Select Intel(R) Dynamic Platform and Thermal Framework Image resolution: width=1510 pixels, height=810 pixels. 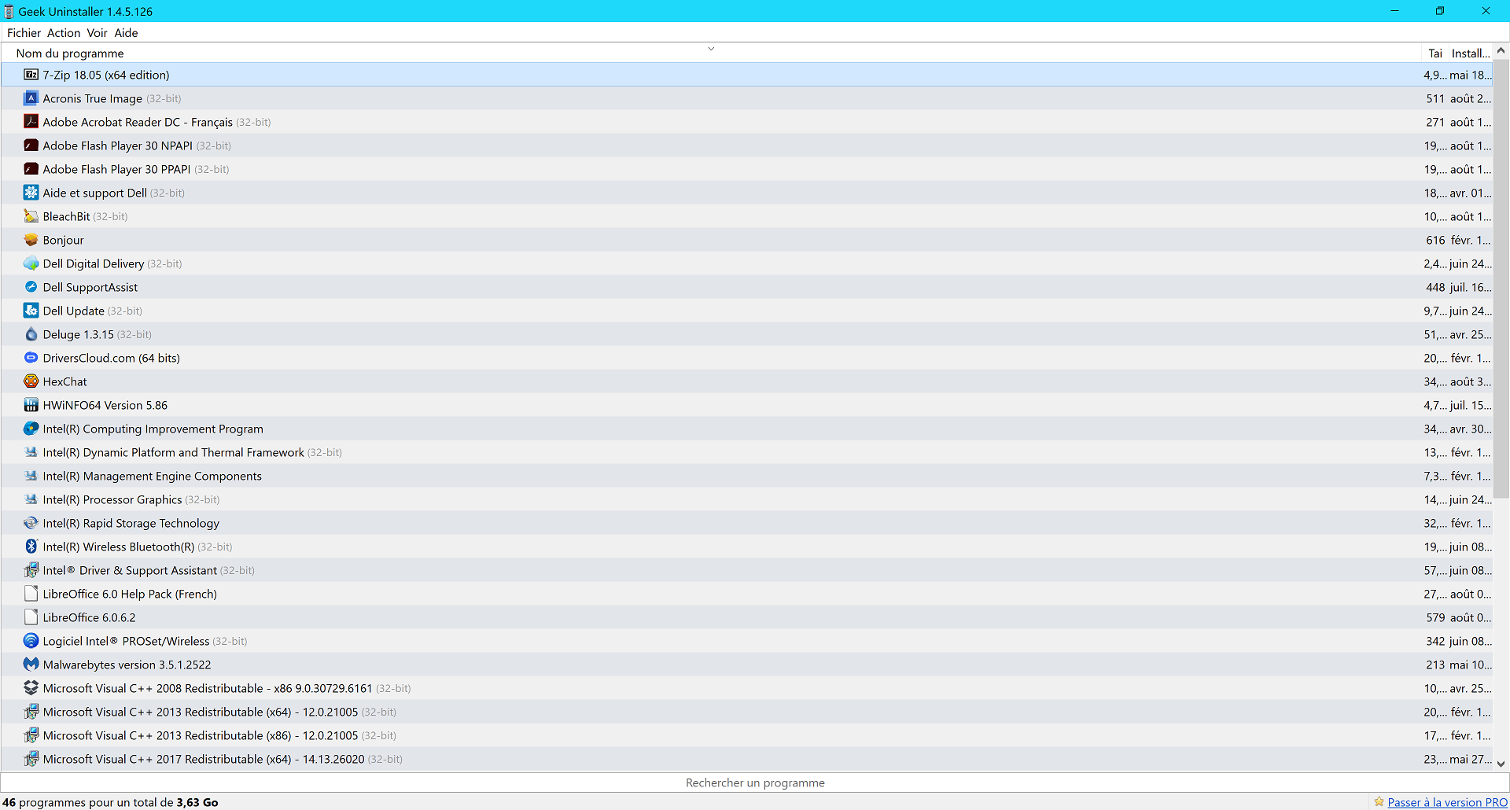point(747,452)
